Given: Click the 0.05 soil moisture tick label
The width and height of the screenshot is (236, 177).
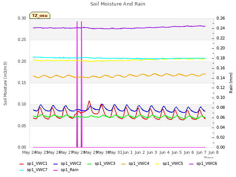Looking at the screenshot, I should point(22,126).
